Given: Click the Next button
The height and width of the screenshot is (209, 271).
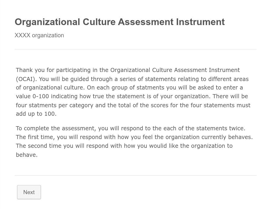Looking at the screenshot, I should coord(29,192).
